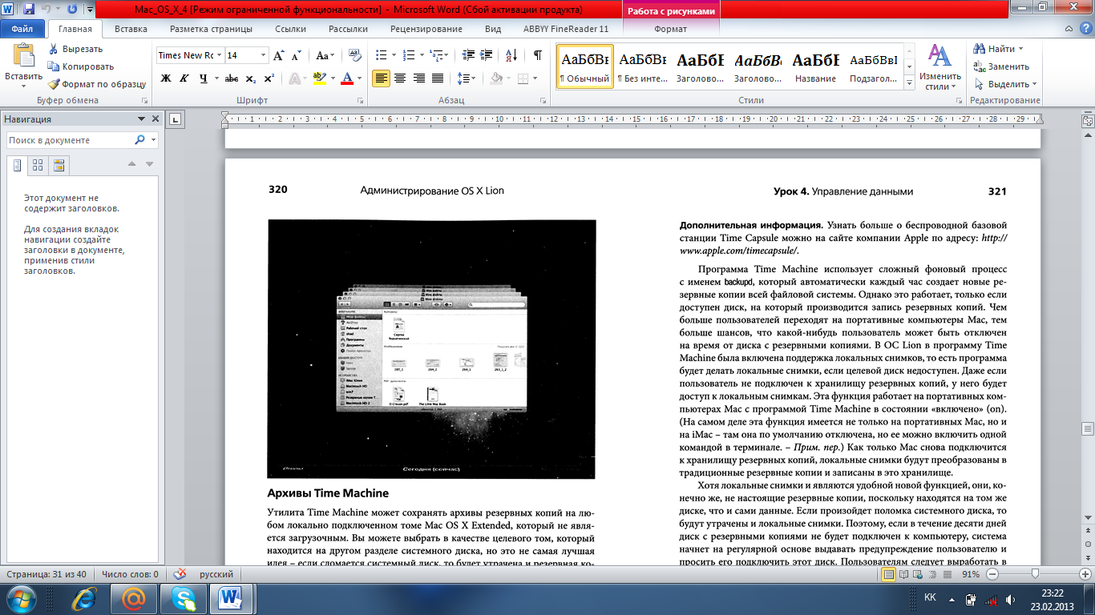Click the Вставить (Paste) clipboard icon
This screenshot has width=1095, height=615.
(x=24, y=56)
